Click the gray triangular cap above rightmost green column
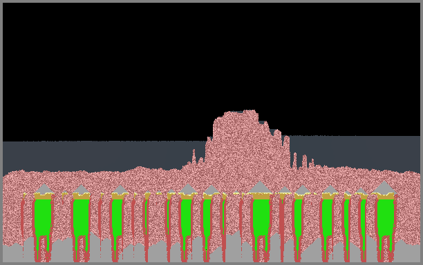Image resolution: width=423 pixels, height=265 pixels. [384, 188]
